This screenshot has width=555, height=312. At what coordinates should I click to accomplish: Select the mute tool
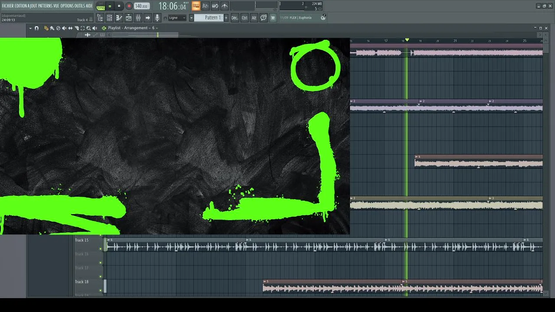click(64, 28)
